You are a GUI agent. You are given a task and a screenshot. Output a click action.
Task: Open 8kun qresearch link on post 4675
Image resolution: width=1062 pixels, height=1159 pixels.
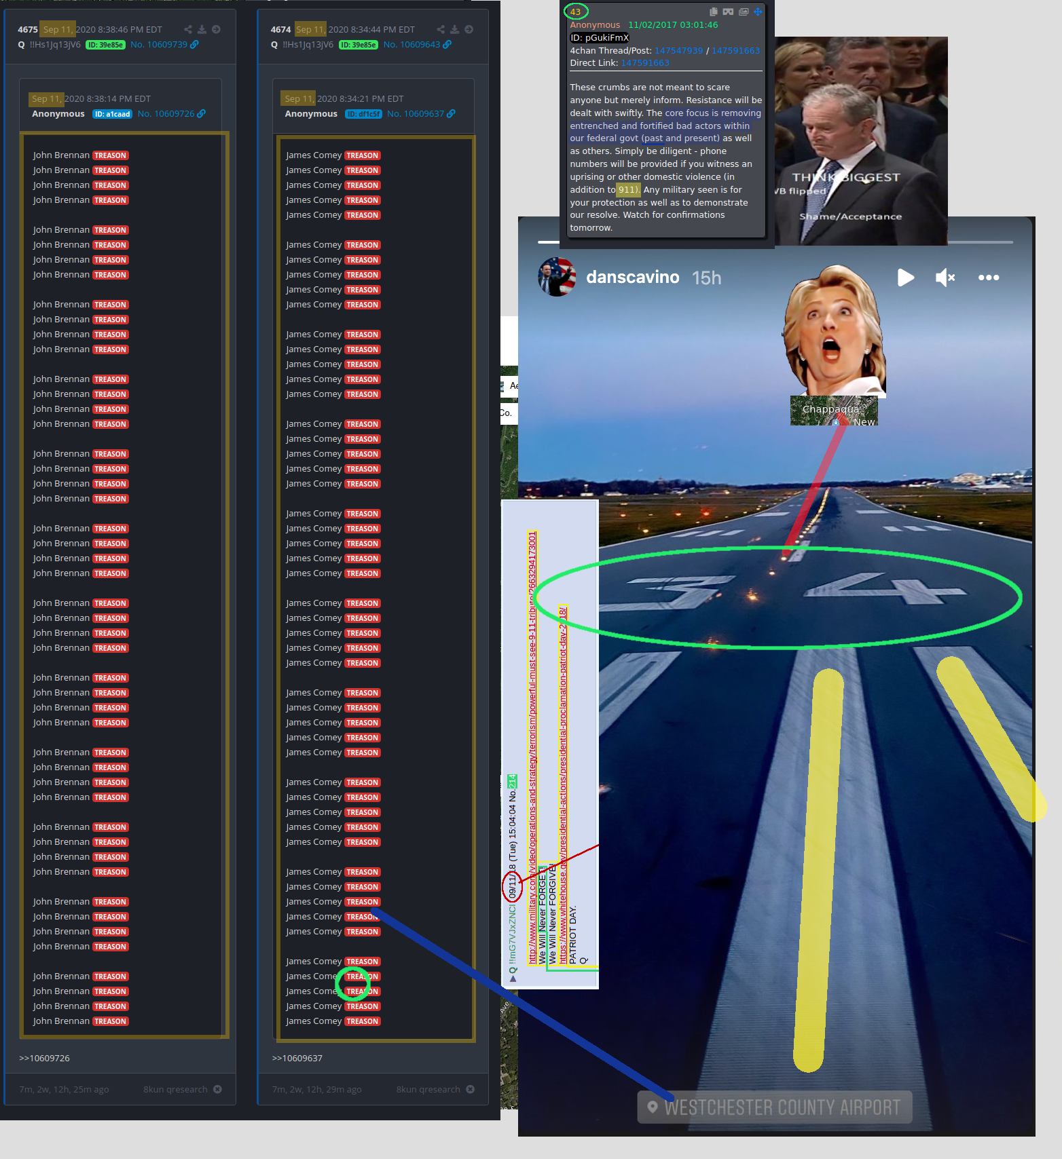coord(175,1089)
